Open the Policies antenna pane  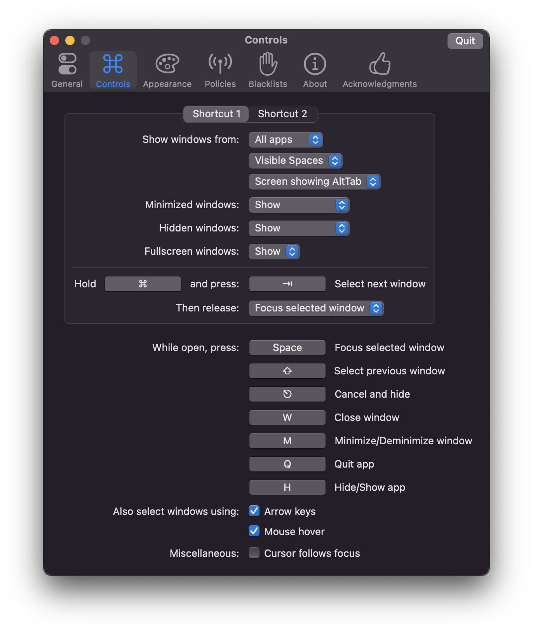[x=220, y=70]
